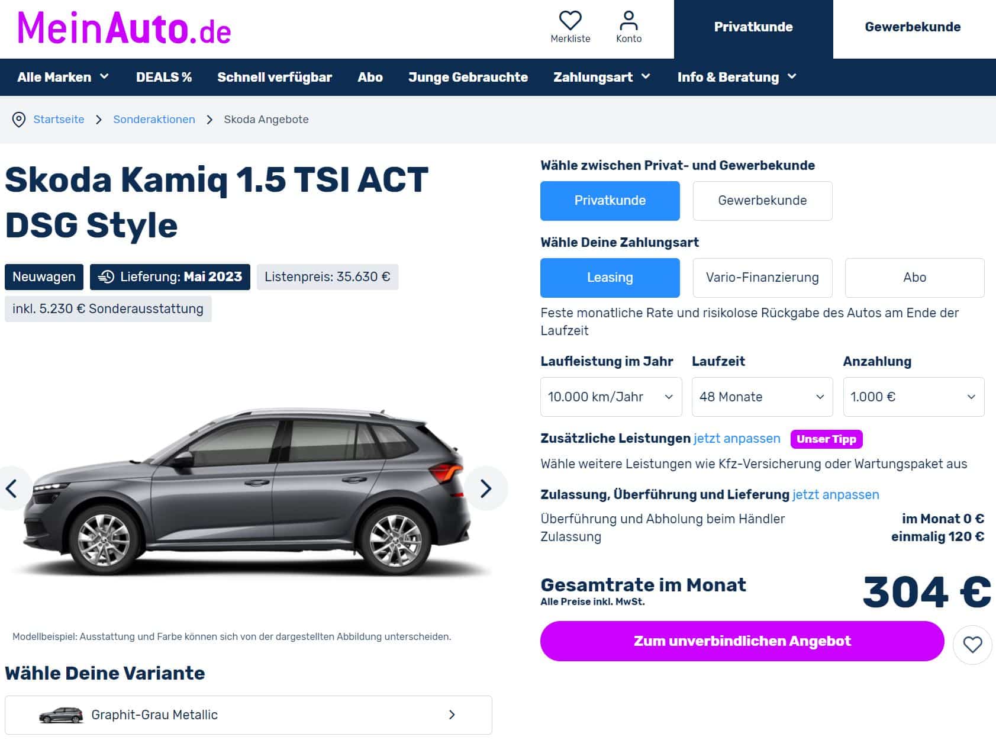
Task: Click the delivery clock icon in Lieferung badge
Action: pyautogui.click(x=106, y=277)
